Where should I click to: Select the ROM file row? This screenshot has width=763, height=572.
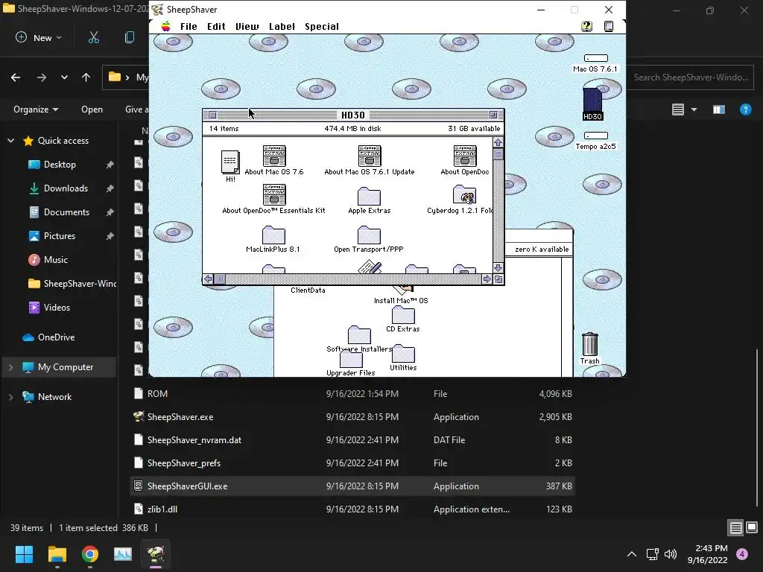[352, 394]
